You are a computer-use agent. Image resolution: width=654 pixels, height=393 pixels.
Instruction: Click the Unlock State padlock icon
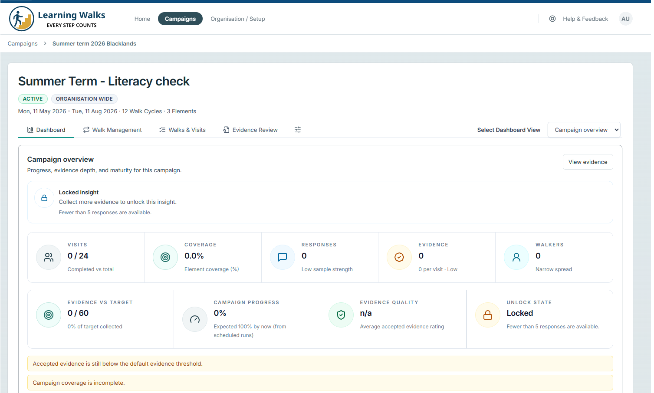coord(488,315)
